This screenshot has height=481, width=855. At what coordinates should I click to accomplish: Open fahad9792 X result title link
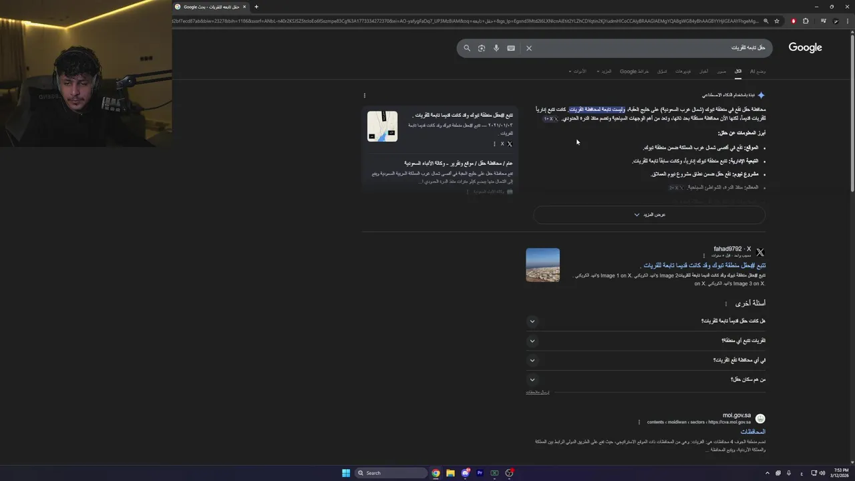[703, 265]
